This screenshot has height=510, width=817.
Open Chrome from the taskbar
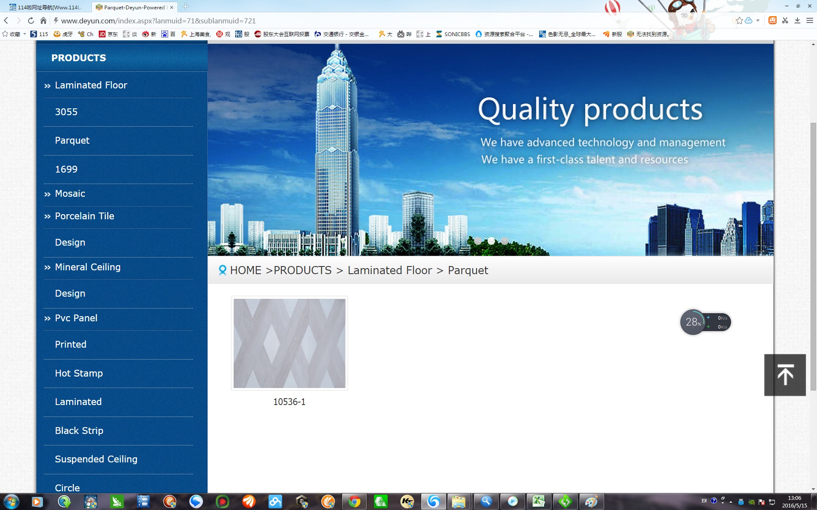point(354,502)
